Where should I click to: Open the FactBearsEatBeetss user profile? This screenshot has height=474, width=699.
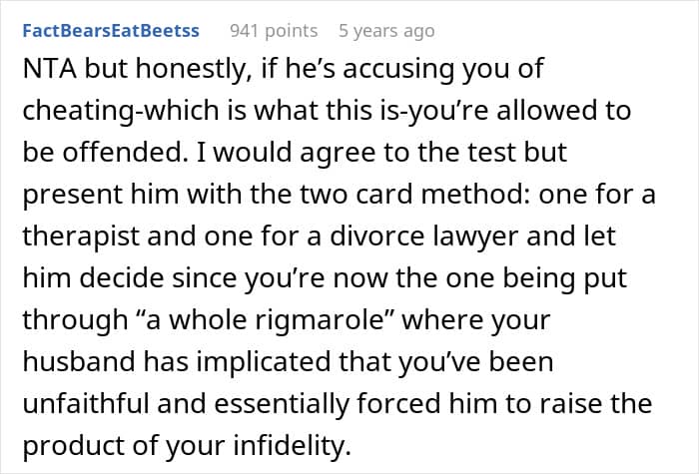(x=112, y=31)
